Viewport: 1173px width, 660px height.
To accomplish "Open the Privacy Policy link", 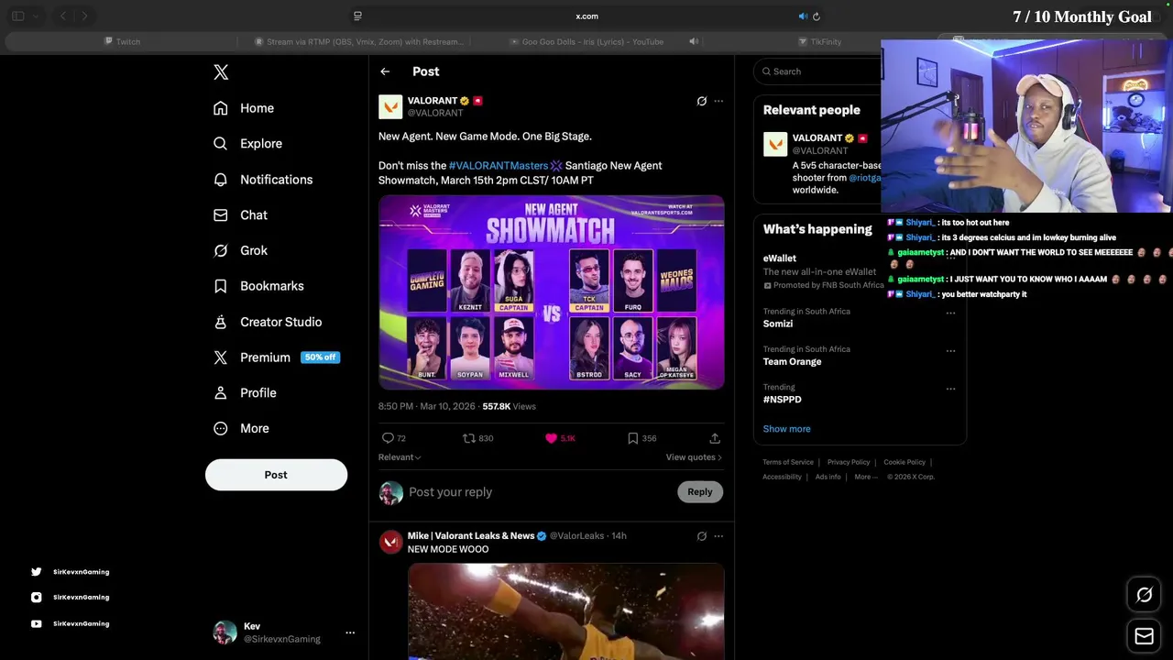I will coord(849,462).
